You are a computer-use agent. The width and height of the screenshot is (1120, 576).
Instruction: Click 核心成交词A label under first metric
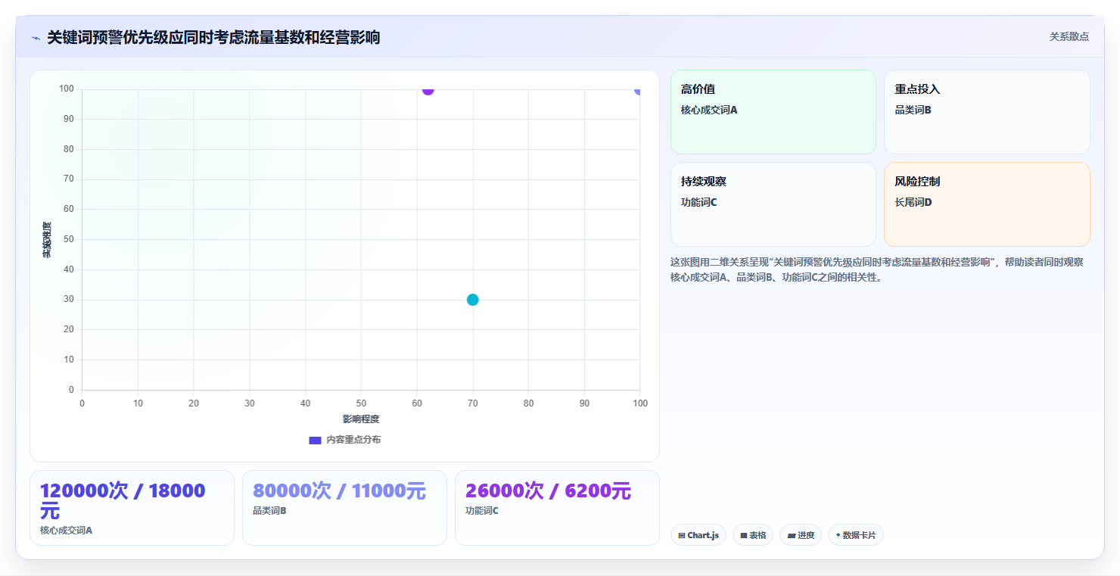pos(66,530)
